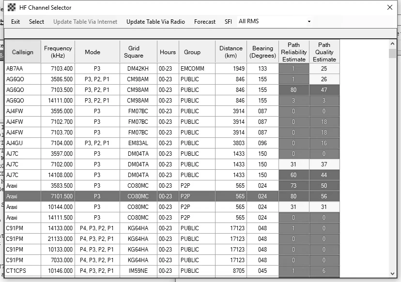
Task: Click the vertical scrollbar thumb
Action: tap(392, 53)
